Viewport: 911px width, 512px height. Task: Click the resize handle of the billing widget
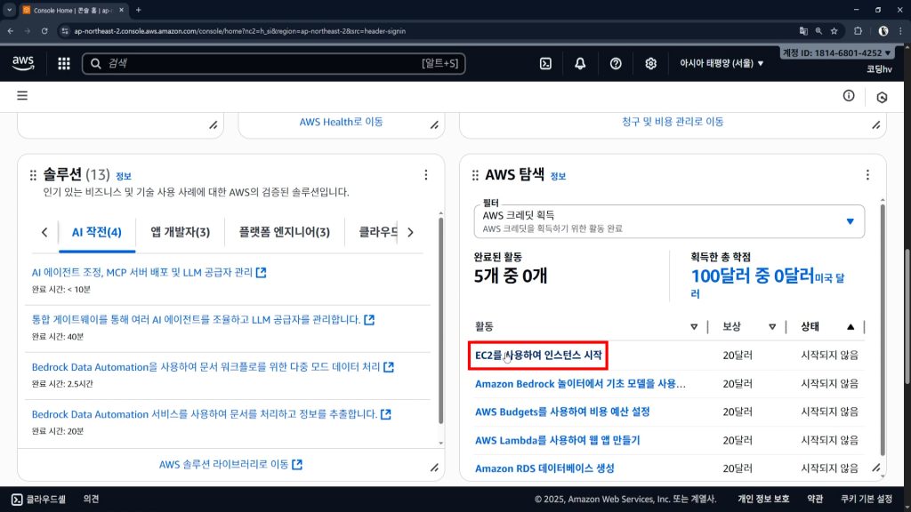pyautogui.click(x=876, y=124)
